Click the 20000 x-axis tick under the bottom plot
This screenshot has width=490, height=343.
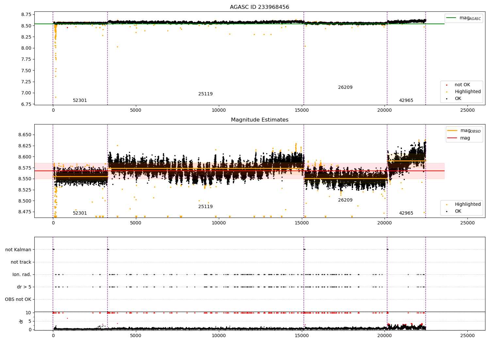(x=384, y=335)
